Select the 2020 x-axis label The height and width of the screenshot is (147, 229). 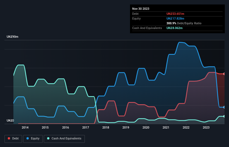click(146, 127)
